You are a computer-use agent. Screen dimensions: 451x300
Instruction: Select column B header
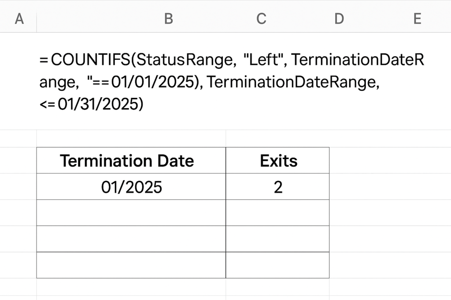point(169,19)
